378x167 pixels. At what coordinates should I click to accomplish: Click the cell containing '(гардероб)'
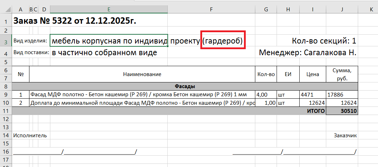point(222,41)
